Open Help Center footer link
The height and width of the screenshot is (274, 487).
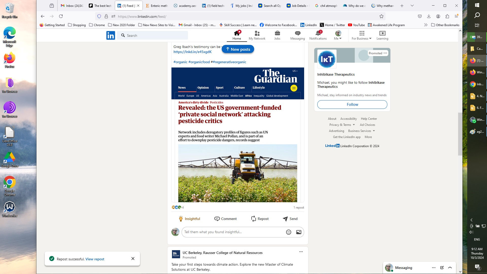pos(369,119)
